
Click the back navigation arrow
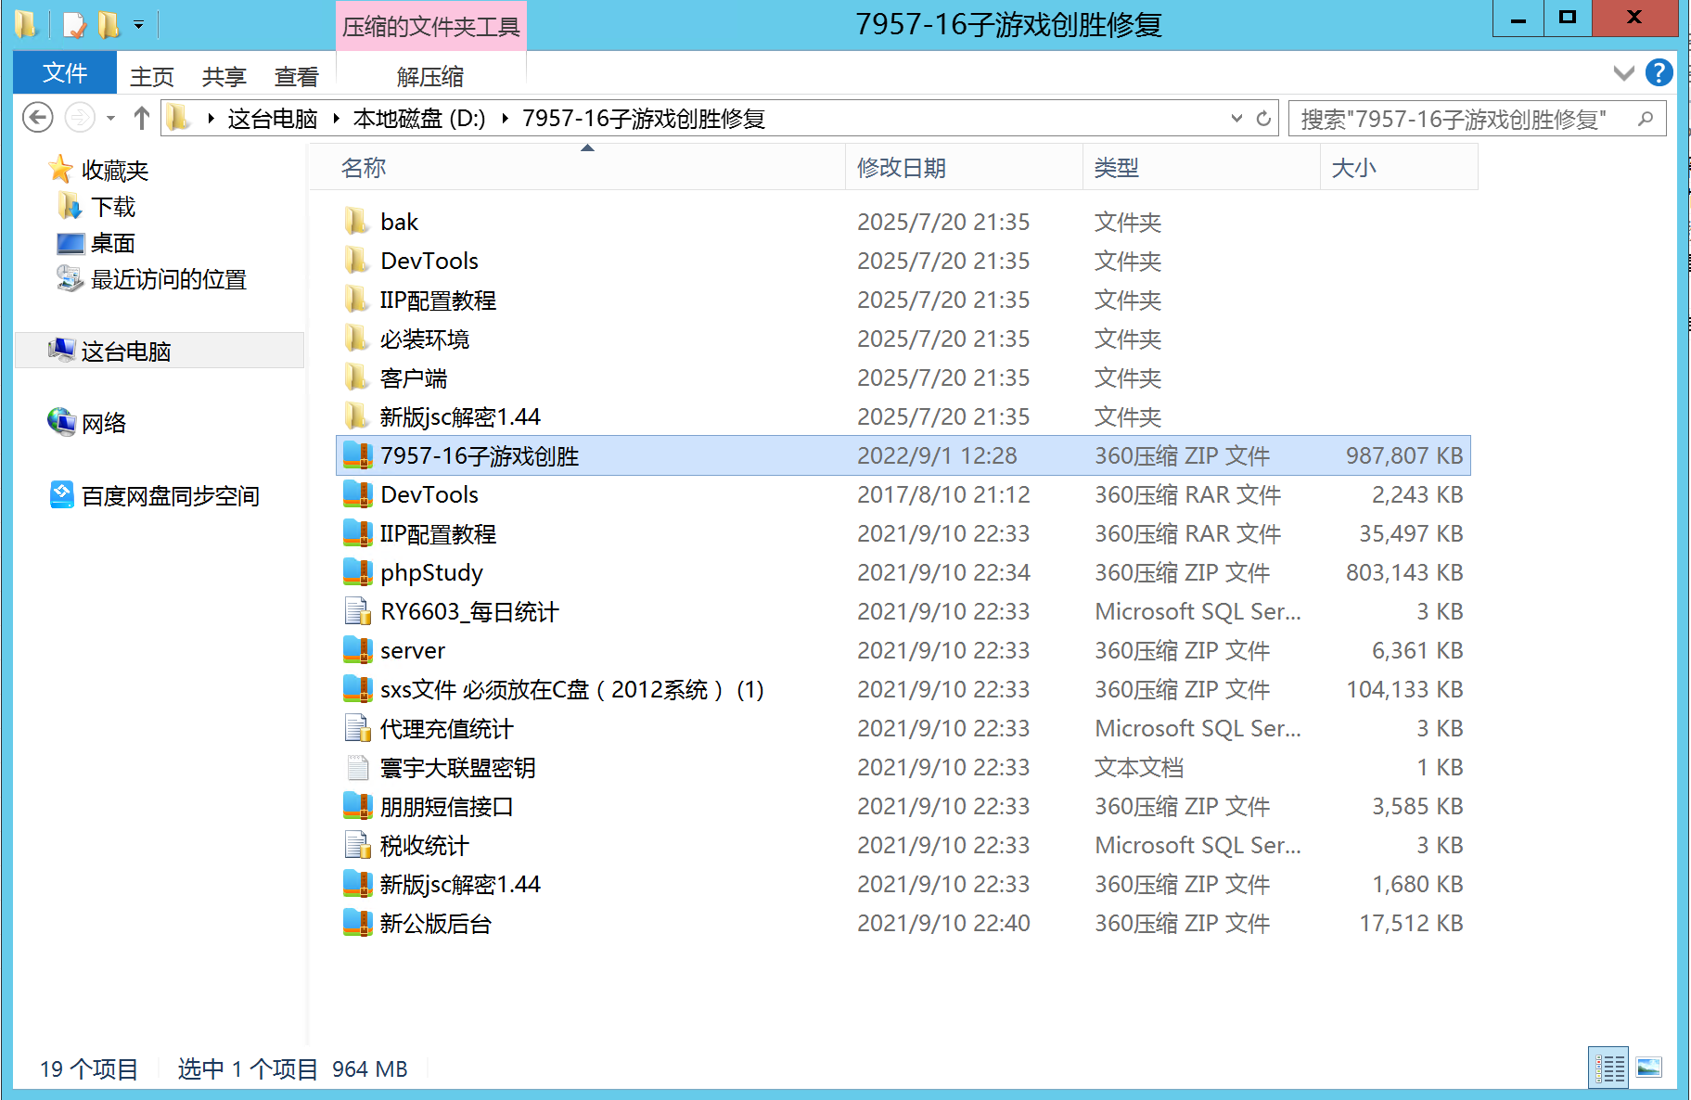(x=37, y=118)
